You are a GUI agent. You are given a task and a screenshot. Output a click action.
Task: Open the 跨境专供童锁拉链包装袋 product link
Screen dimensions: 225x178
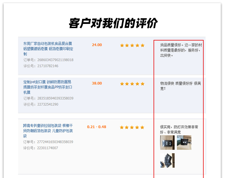tap(48, 131)
